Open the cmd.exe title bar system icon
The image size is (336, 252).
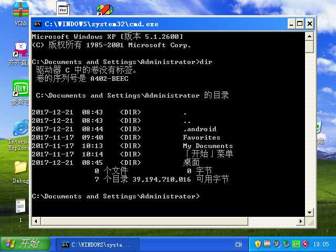coord(37,24)
